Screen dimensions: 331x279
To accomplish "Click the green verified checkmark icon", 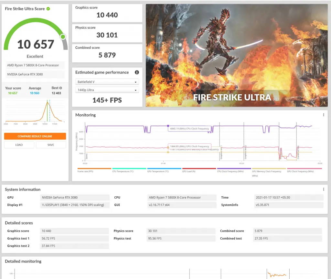I will 48,9.
